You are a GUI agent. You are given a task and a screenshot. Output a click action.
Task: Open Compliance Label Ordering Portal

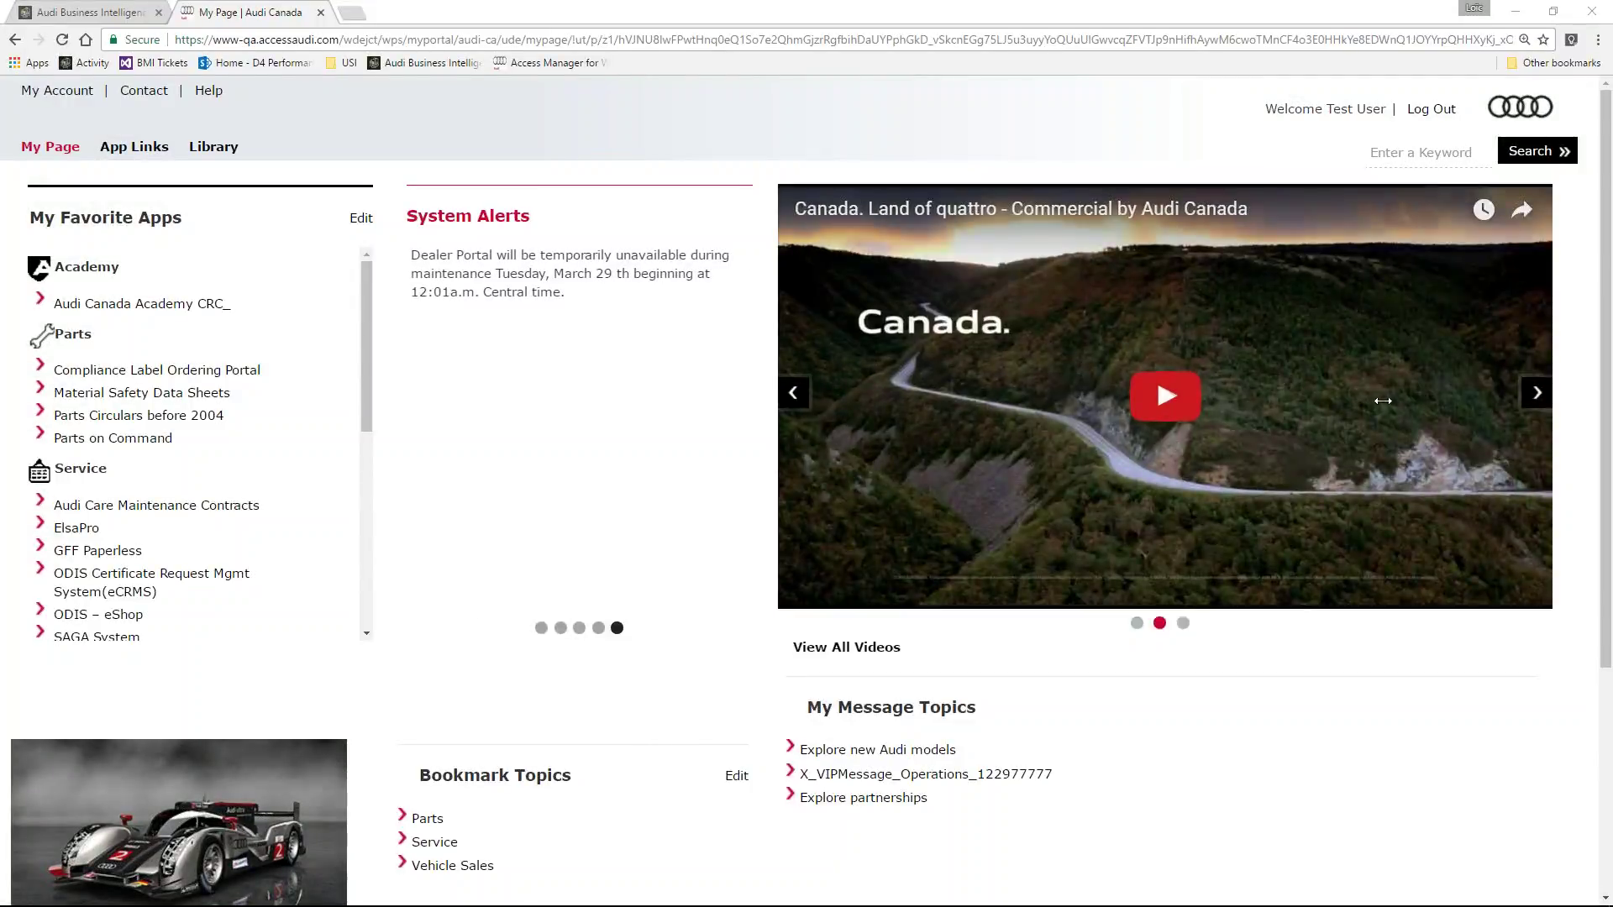(x=157, y=370)
